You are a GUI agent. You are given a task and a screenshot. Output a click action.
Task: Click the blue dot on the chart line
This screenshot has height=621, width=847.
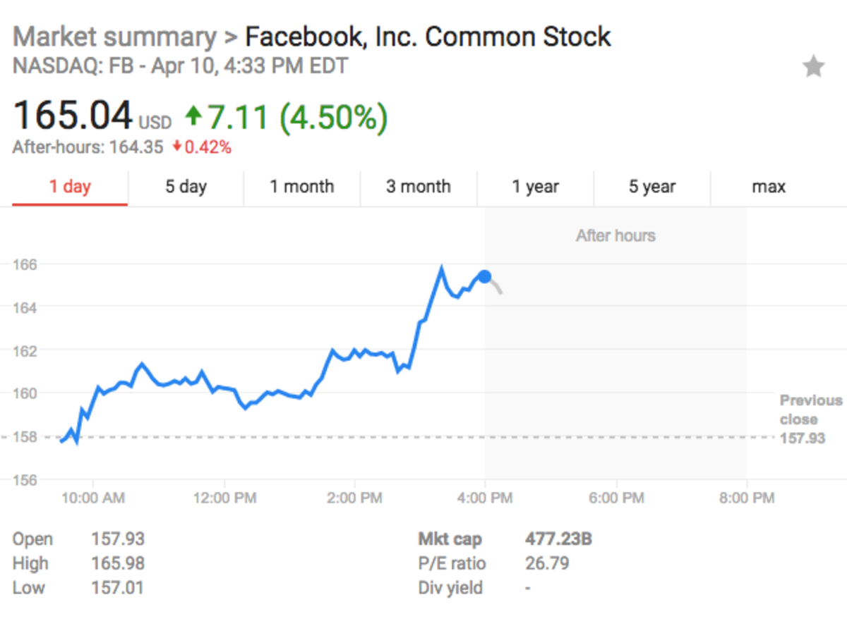(484, 277)
